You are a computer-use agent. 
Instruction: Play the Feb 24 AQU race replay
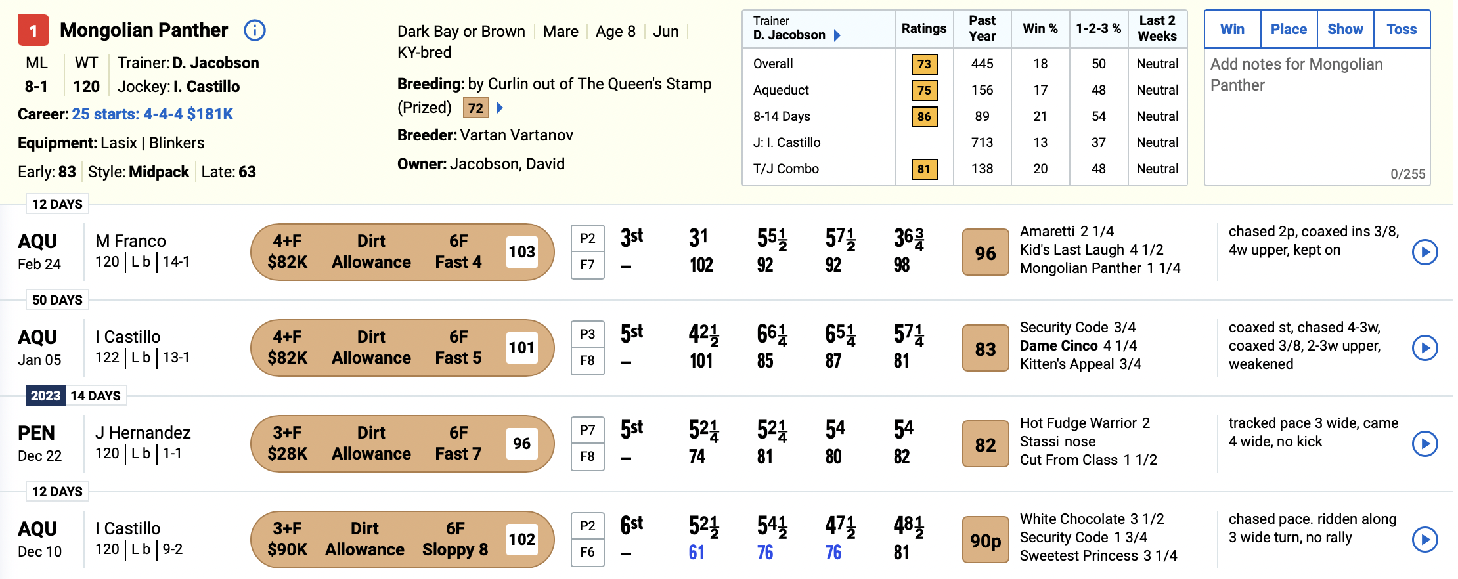coord(1425,252)
